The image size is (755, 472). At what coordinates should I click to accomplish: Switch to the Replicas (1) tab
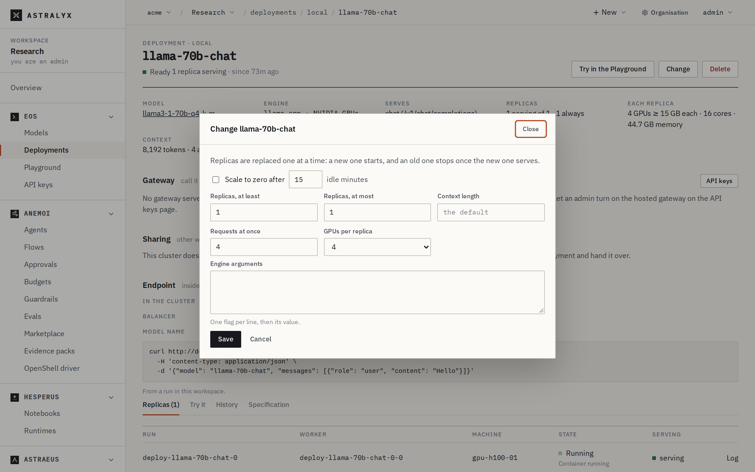pos(161,405)
